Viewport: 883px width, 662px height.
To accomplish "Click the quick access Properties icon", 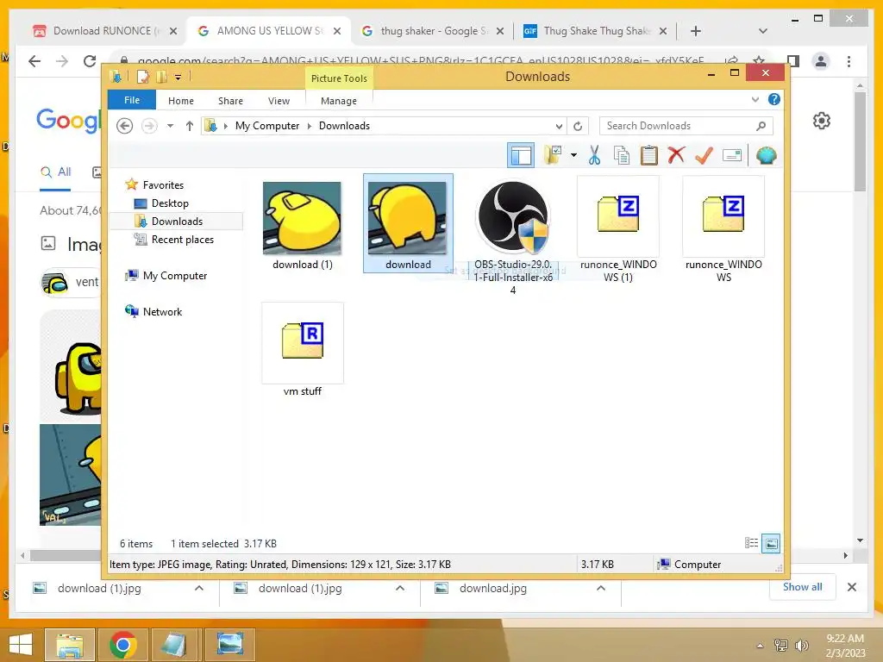I will coord(143,77).
